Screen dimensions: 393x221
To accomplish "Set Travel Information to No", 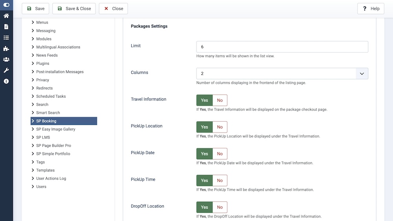I will pos(220,100).
